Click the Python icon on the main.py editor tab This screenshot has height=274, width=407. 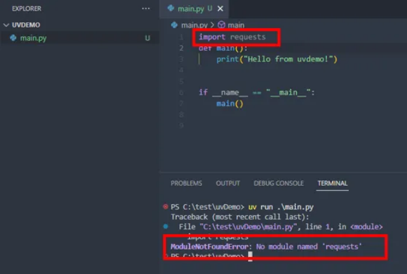point(171,9)
